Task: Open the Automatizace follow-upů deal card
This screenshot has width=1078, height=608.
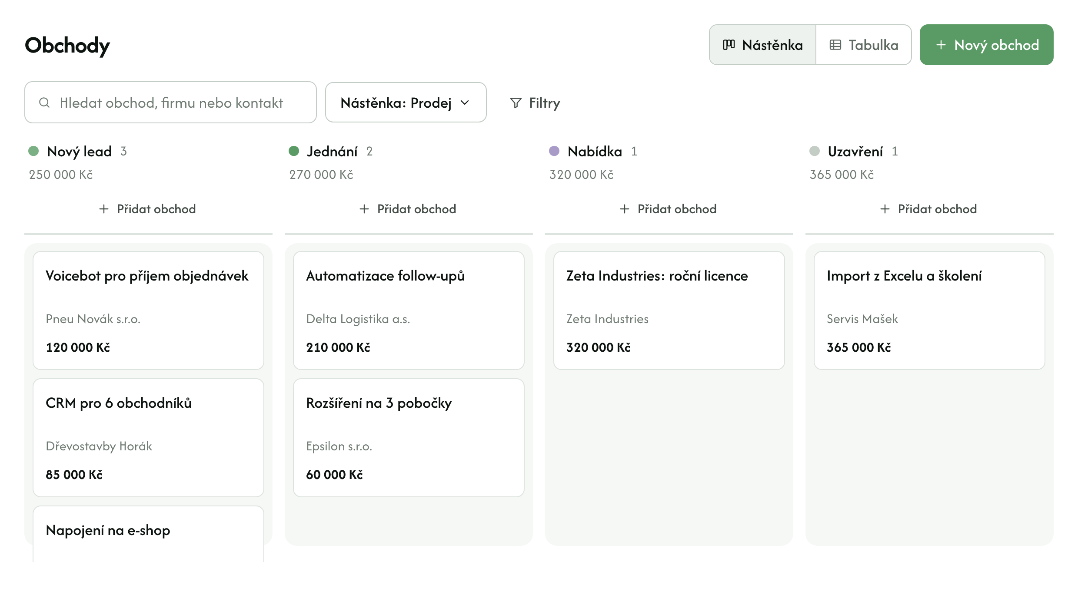Action: (409, 311)
